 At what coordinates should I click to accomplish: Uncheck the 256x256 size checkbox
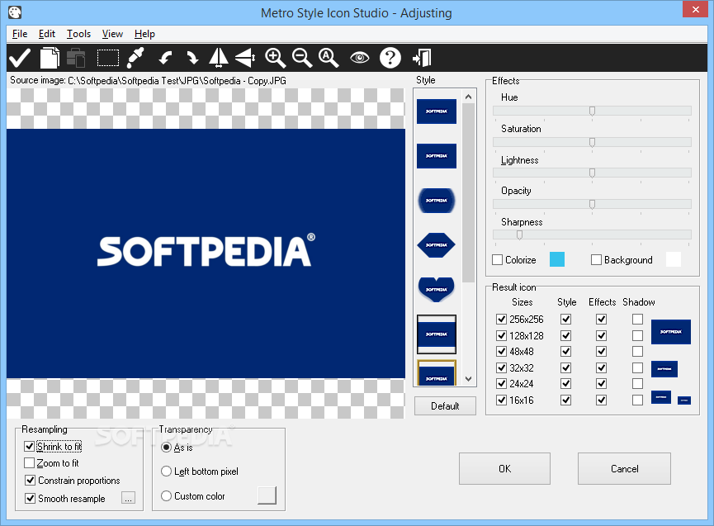point(501,319)
